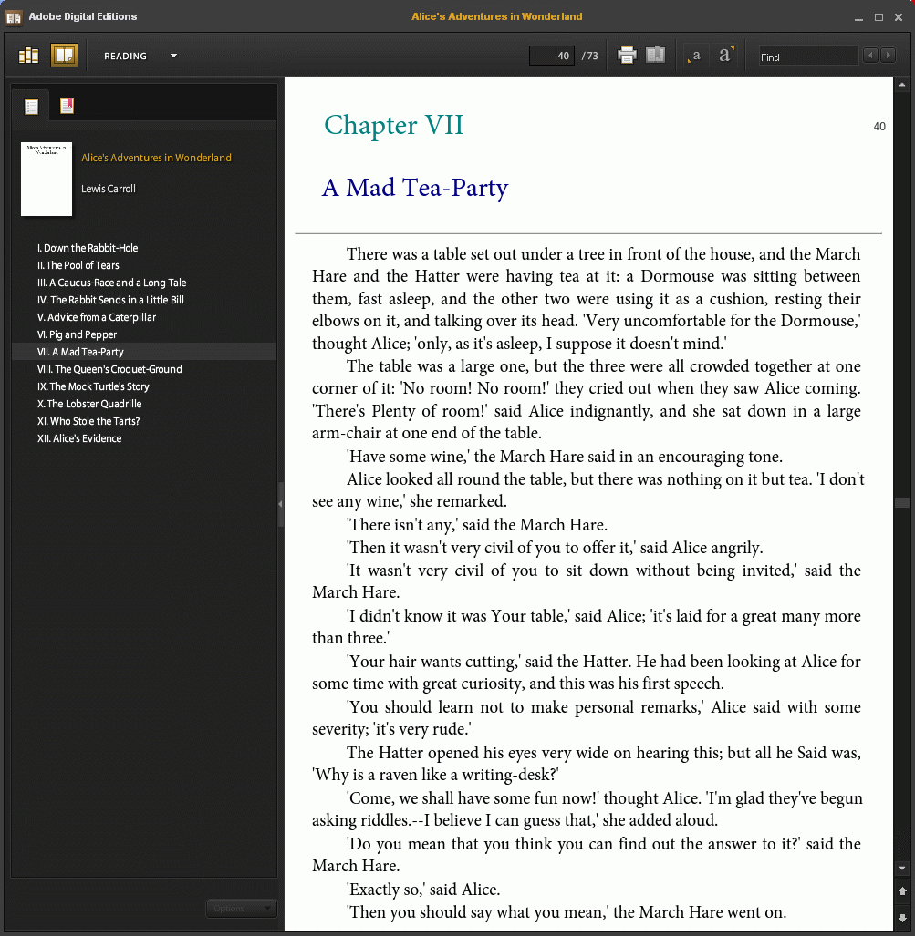Screen dimensions: 915x936
Task: Go to 'IX. The Mock Turtle's Story'
Action: click(93, 386)
